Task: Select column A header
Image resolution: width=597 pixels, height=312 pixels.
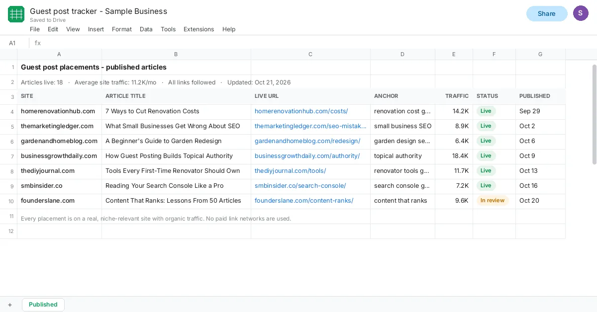Action: pos(59,54)
